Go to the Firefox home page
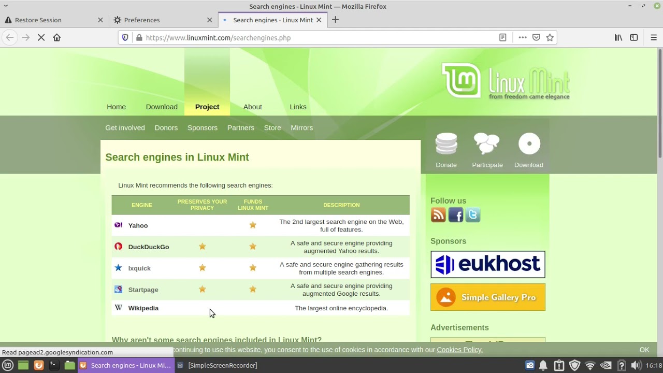The height and width of the screenshot is (373, 663). coord(57,37)
